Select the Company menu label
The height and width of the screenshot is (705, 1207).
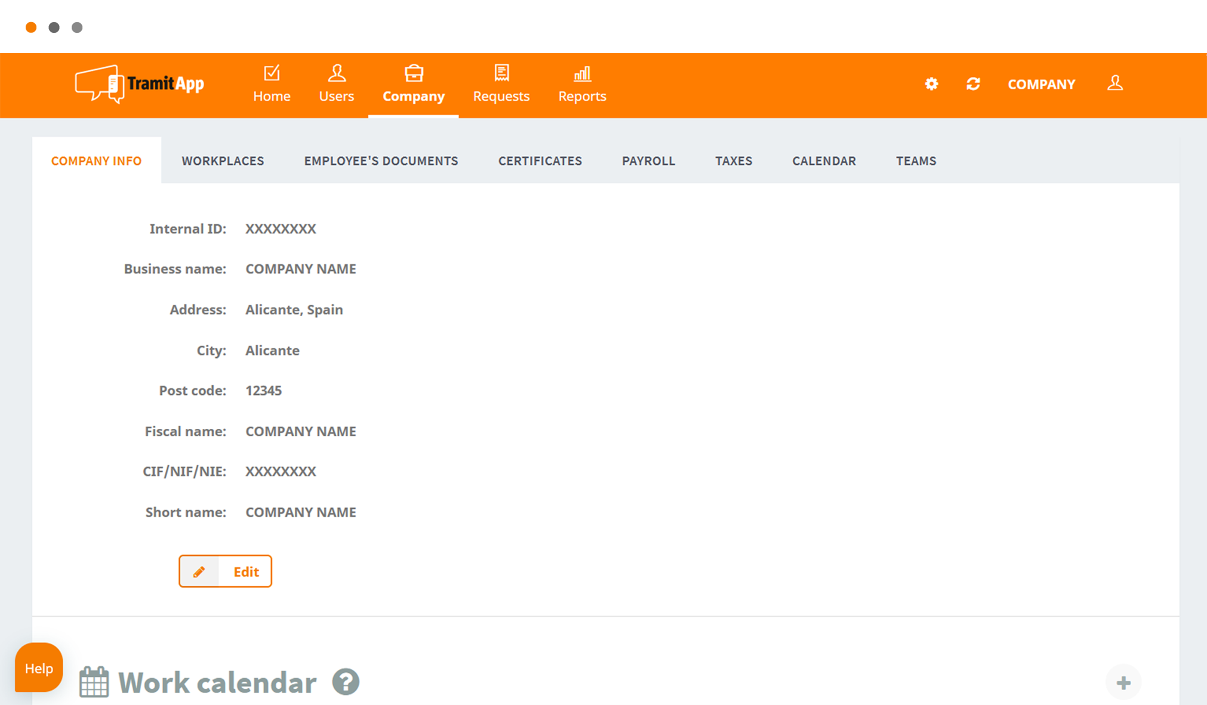[414, 97]
